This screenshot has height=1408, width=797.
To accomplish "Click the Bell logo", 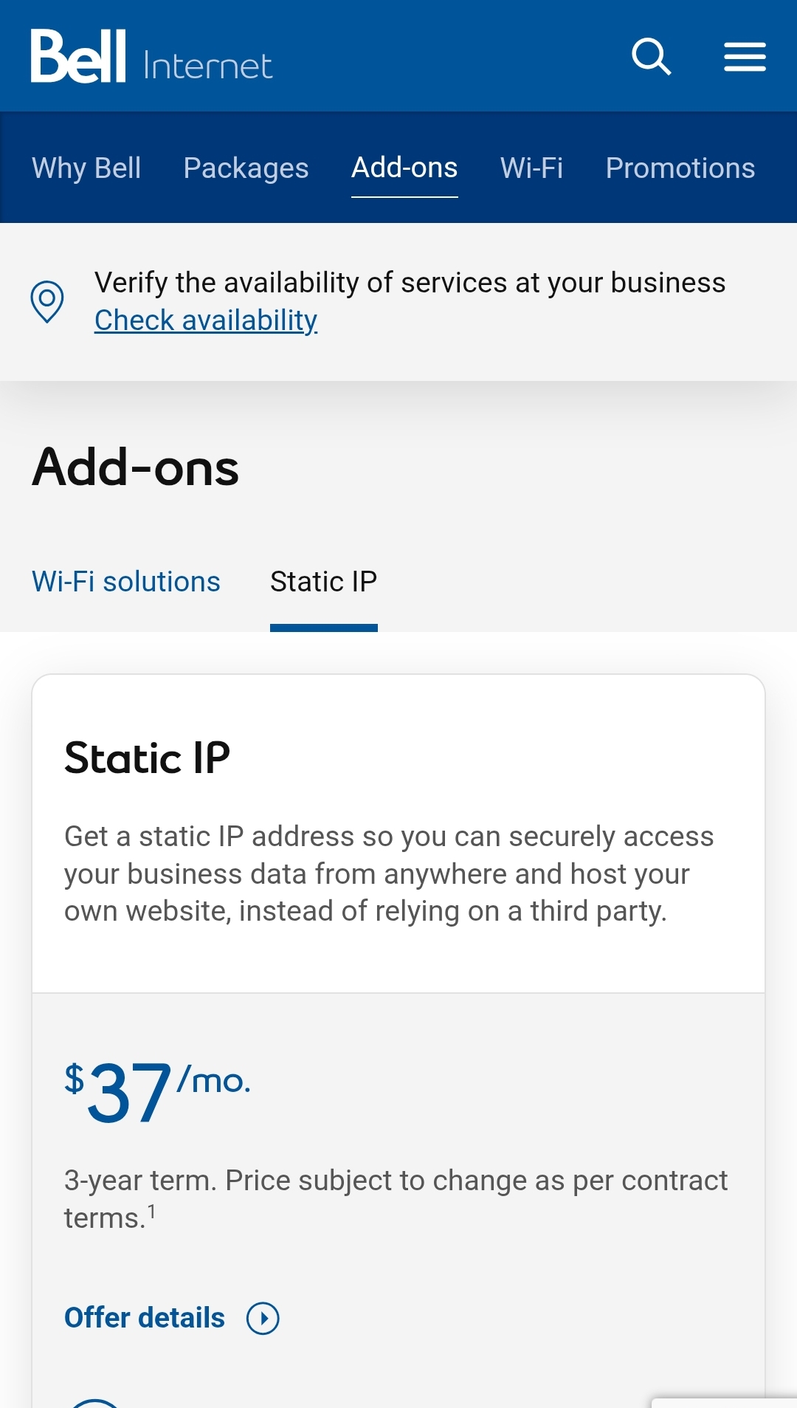I will tap(78, 56).
